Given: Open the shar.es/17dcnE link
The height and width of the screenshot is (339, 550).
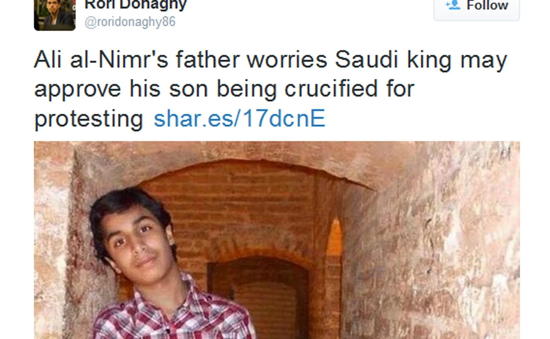Looking at the screenshot, I should [240, 119].
